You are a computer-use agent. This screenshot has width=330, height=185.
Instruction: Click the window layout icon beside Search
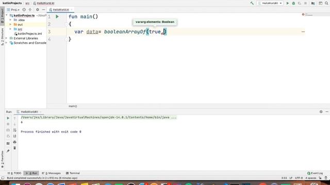320,3
